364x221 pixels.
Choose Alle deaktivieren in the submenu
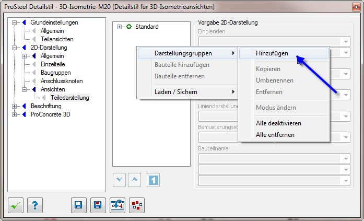click(284, 123)
